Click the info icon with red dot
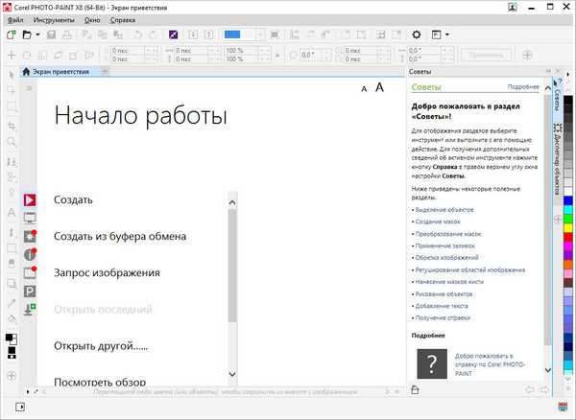 pyautogui.click(x=30, y=254)
